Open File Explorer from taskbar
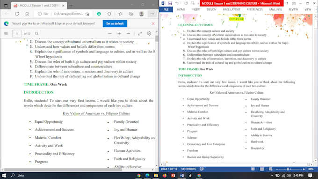The image size is (318, 179). tap(156, 176)
